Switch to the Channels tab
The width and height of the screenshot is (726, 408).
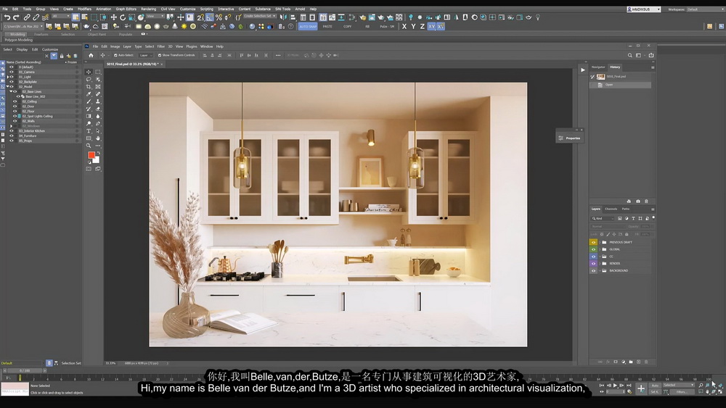[611, 209]
